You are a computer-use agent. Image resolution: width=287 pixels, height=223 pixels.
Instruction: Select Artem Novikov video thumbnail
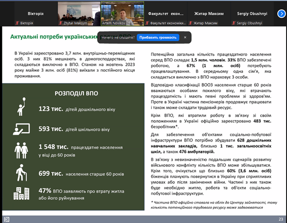[123, 14]
